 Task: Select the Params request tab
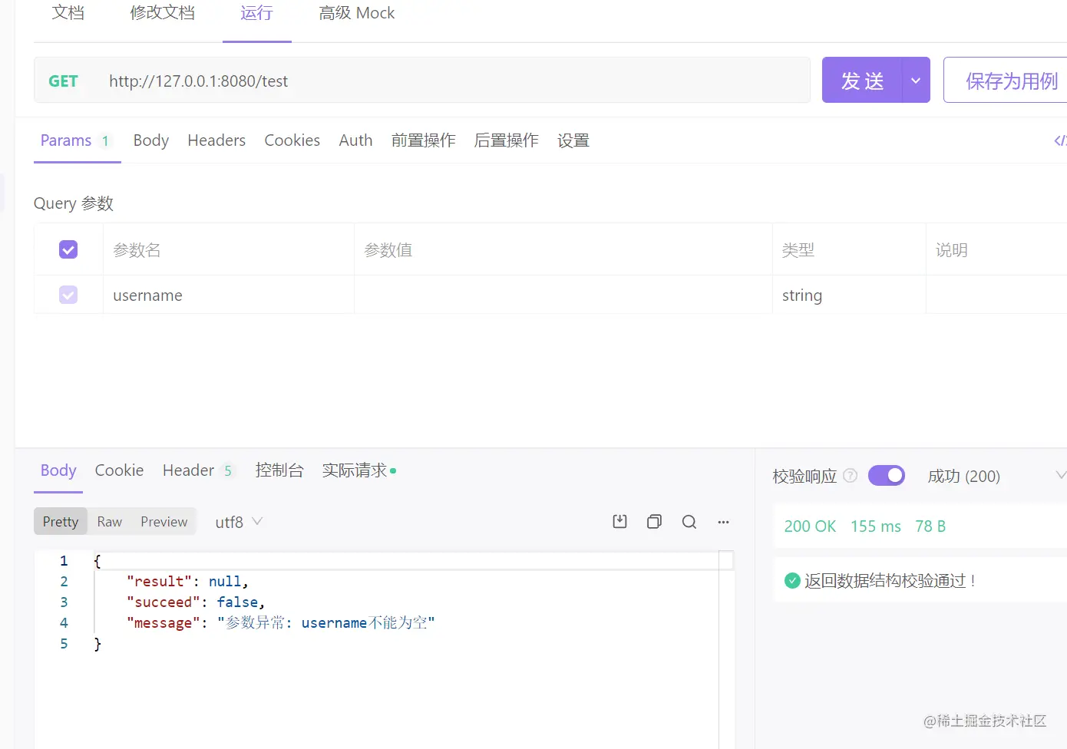click(x=76, y=140)
